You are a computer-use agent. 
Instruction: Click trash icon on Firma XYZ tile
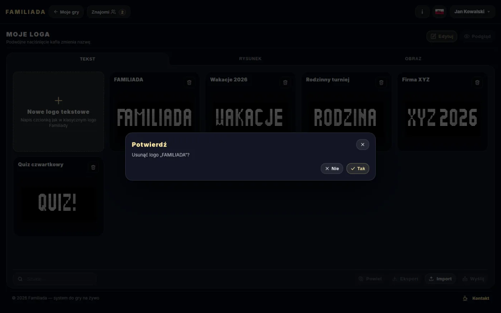point(477,82)
